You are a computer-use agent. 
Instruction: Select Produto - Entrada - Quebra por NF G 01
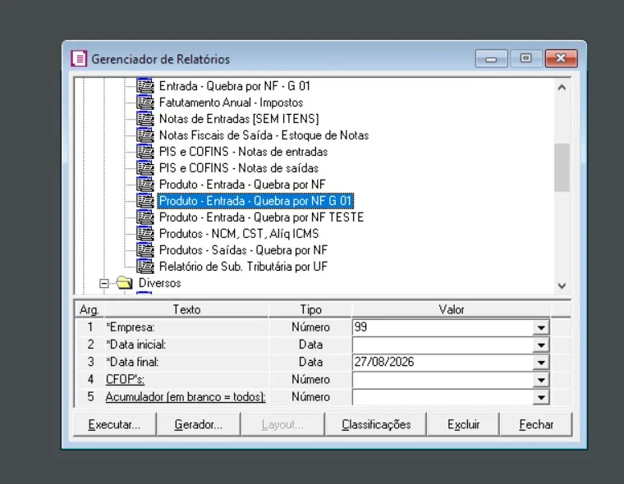click(255, 201)
